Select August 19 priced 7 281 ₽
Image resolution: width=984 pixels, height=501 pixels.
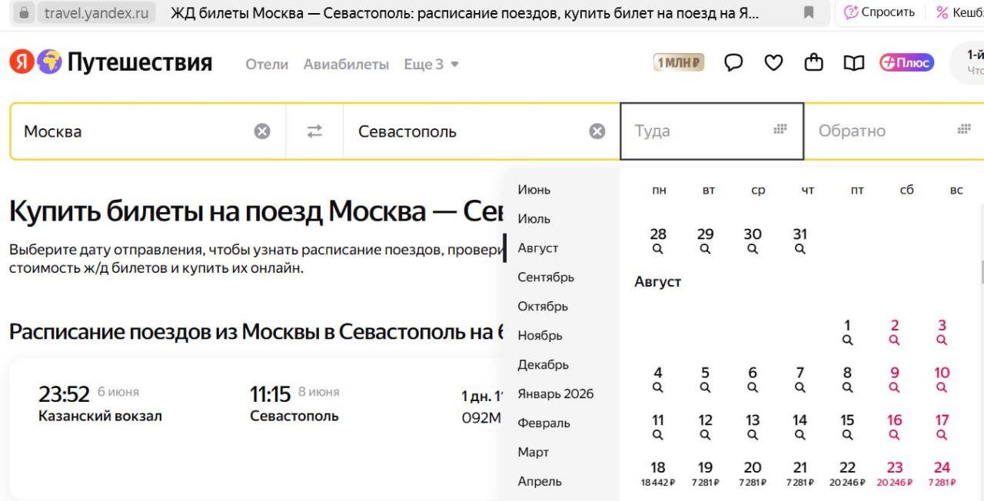(x=705, y=473)
